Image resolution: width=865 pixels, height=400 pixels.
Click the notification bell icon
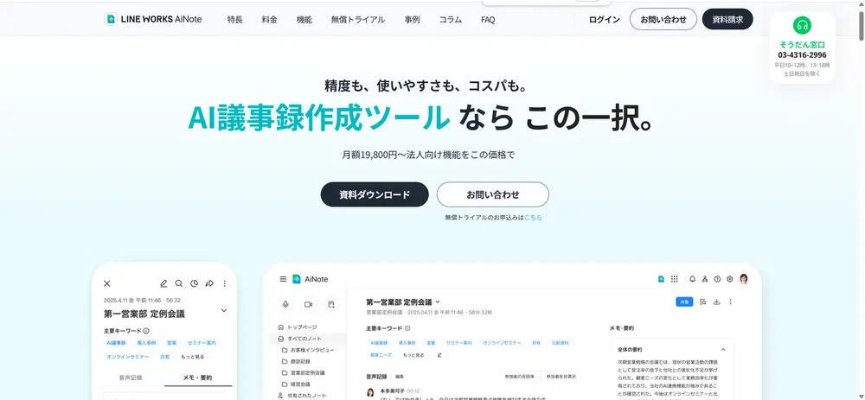pos(692,279)
